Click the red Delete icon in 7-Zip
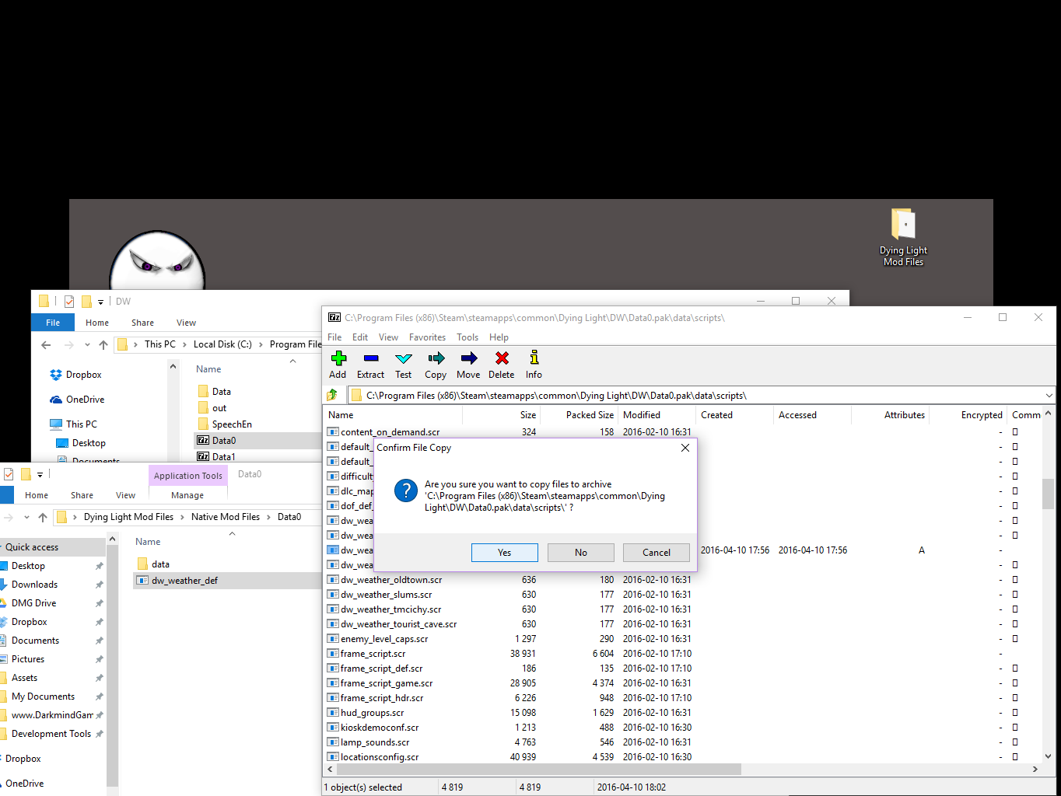Viewport: 1061px width, 796px height. pyautogui.click(x=502, y=358)
